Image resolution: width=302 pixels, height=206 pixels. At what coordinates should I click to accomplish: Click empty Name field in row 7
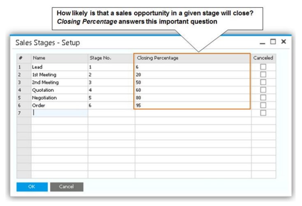tap(59, 113)
